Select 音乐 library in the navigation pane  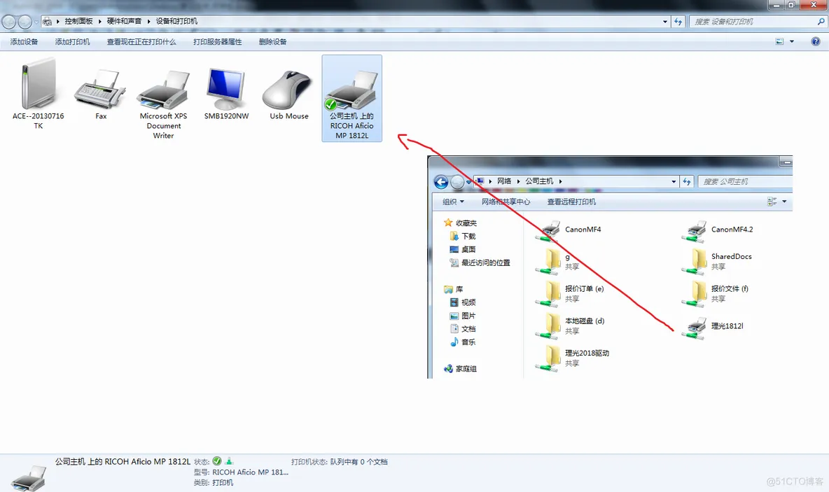click(x=463, y=342)
